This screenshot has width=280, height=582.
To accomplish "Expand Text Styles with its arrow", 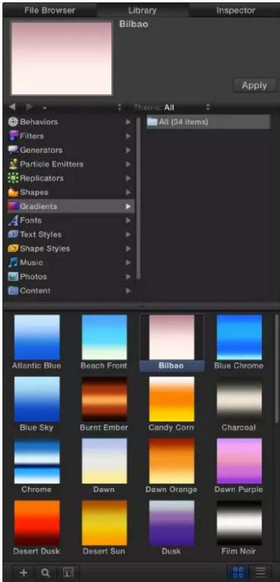I will 128,235.
